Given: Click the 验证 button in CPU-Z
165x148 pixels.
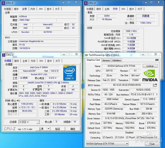Looking at the screenshot, I should (57, 129).
